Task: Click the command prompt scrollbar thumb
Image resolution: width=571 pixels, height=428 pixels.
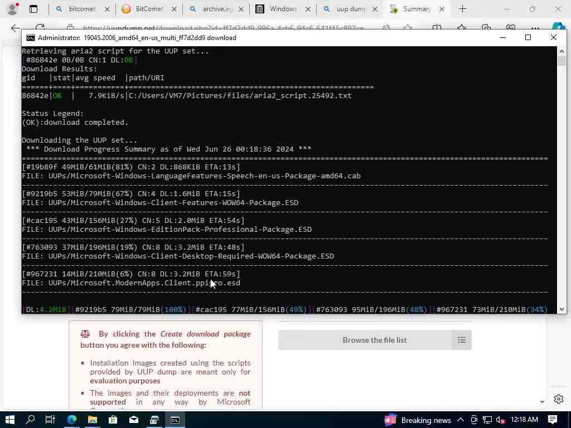Action: coord(562,61)
